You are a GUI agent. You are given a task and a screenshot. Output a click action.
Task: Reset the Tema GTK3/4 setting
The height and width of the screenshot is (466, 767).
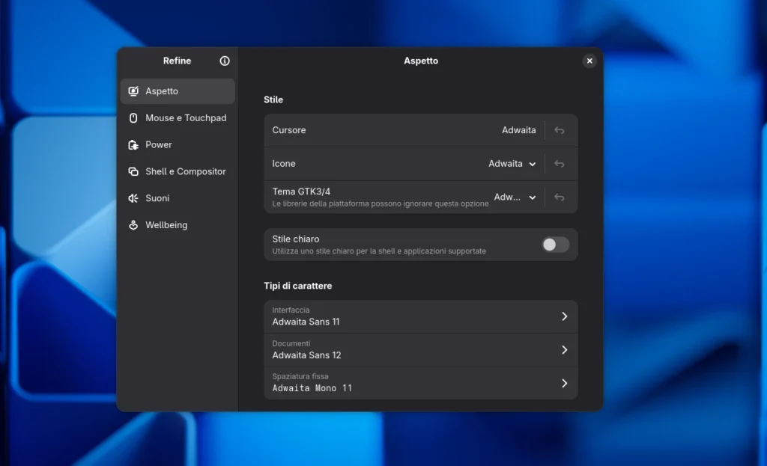coord(559,197)
